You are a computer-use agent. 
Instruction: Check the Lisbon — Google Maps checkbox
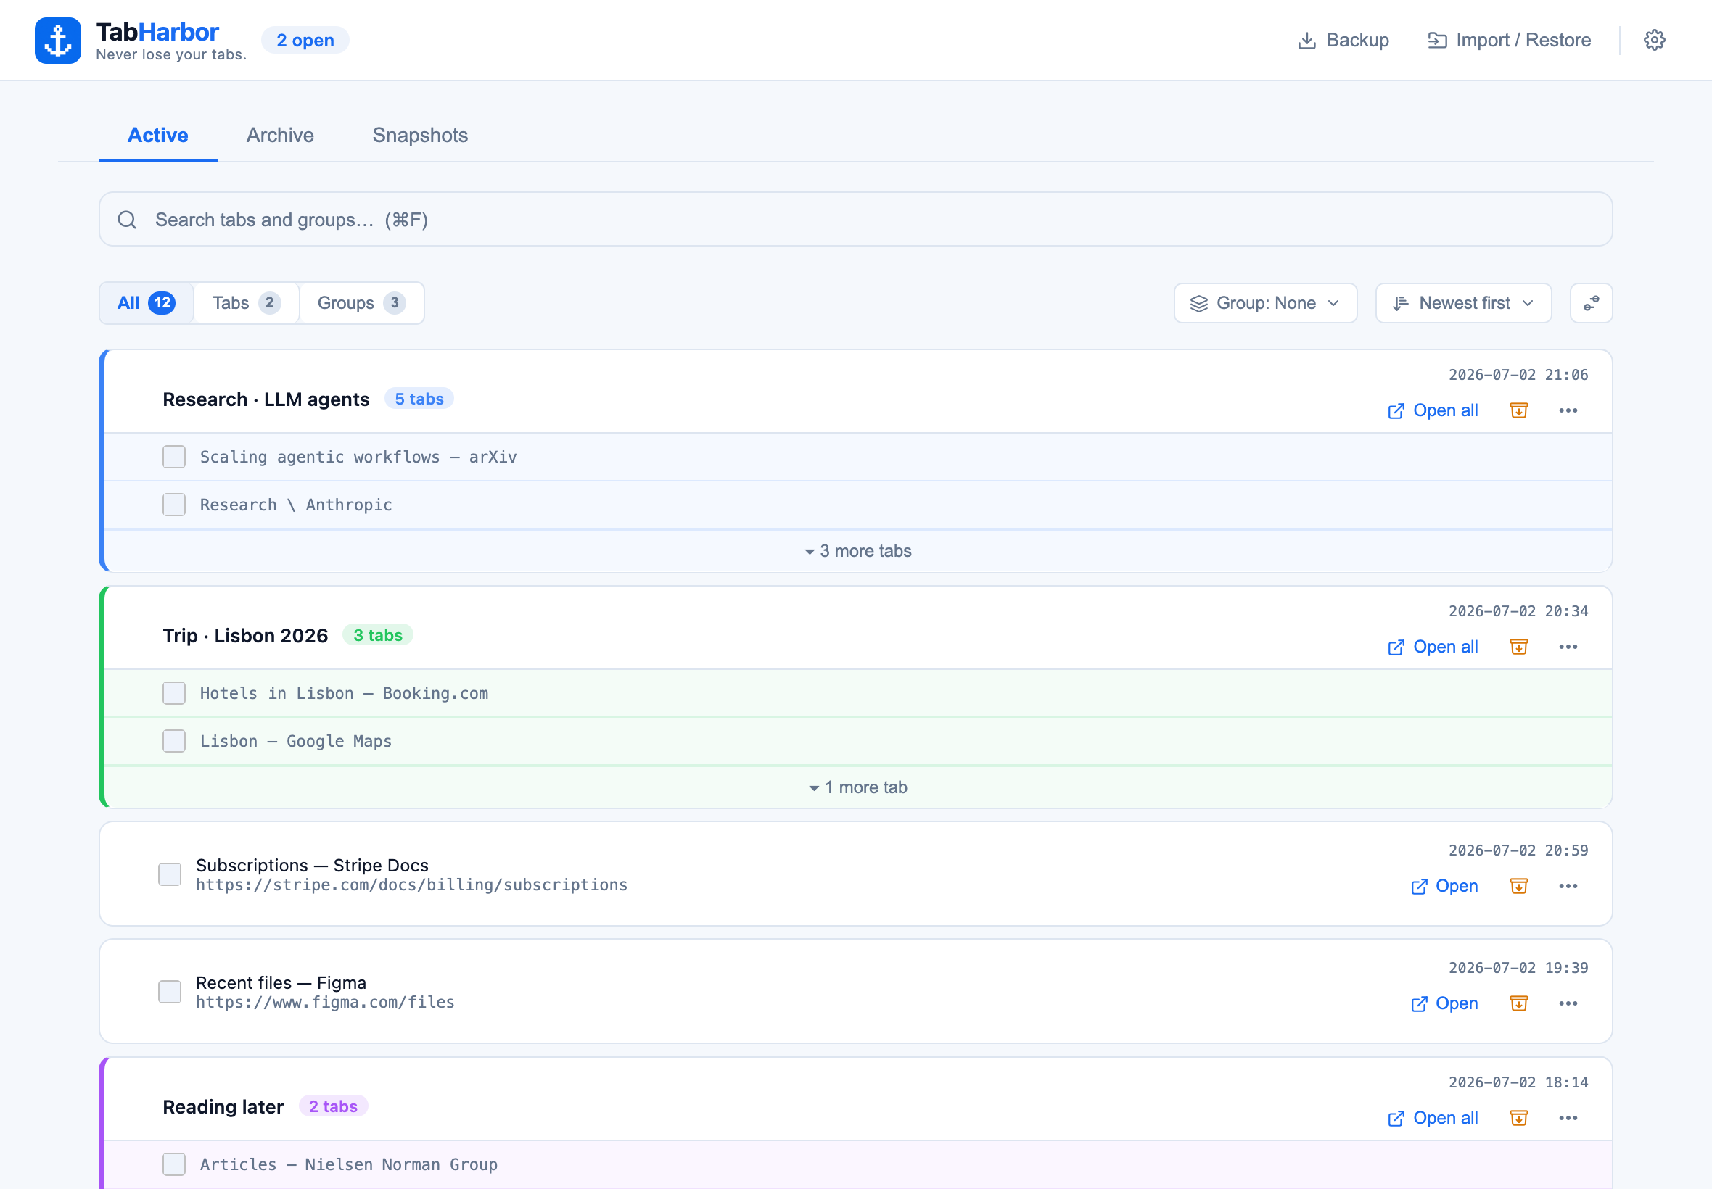pos(174,740)
